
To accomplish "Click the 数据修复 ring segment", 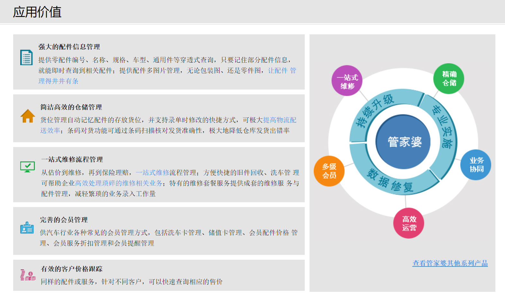I will click(x=391, y=180).
